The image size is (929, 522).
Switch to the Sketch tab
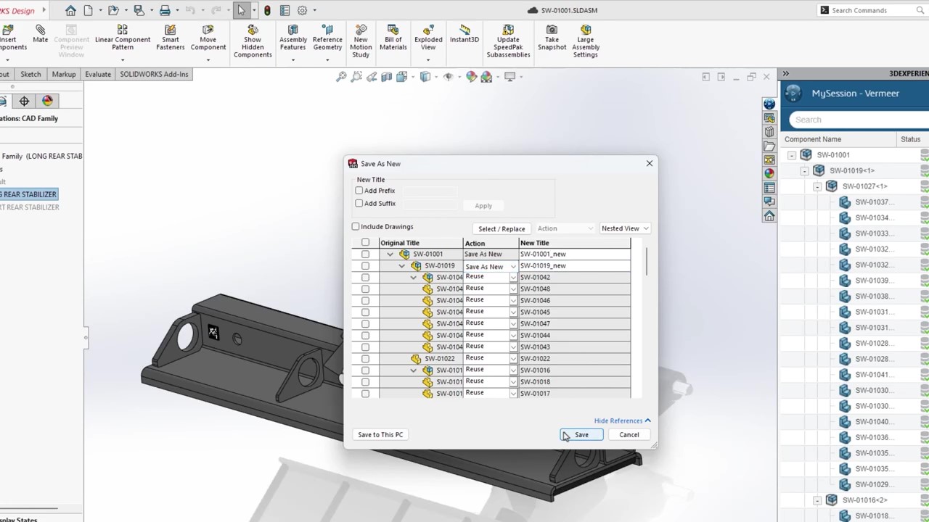(x=30, y=73)
